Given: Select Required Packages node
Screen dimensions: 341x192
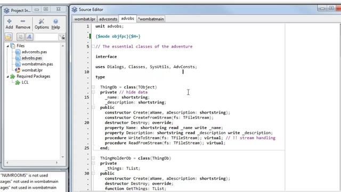Looking at the screenshot, I should [33, 76].
